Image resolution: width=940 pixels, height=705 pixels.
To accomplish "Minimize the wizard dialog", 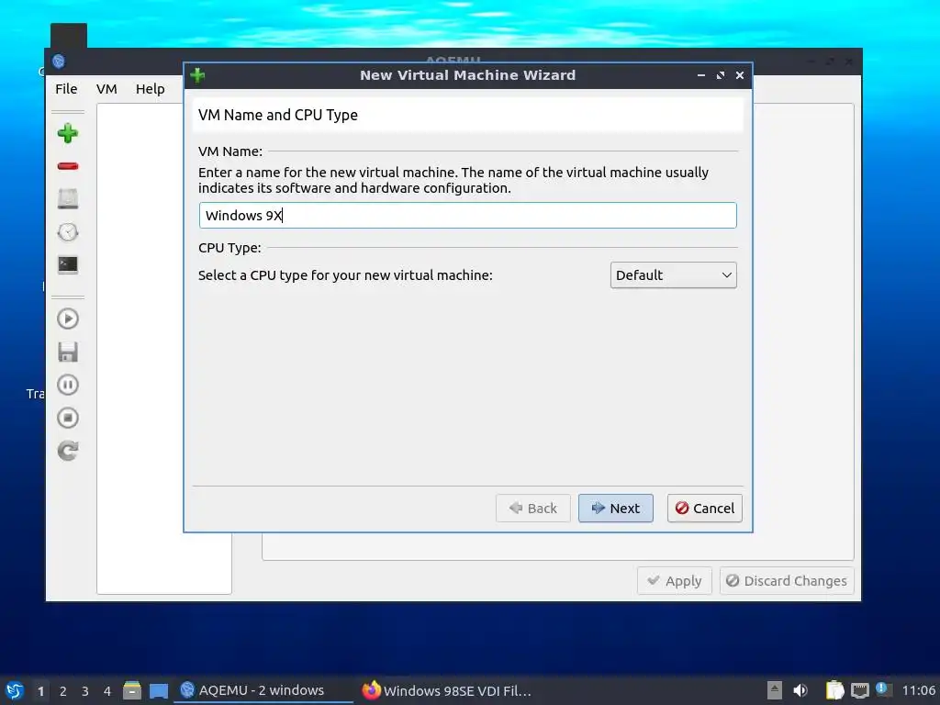I will (x=701, y=75).
